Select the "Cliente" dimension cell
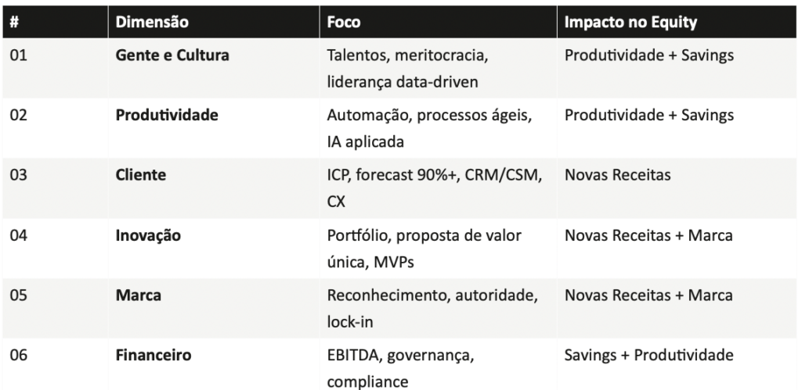This screenshot has width=802, height=390. pyautogui.click(x=141, y=175)
